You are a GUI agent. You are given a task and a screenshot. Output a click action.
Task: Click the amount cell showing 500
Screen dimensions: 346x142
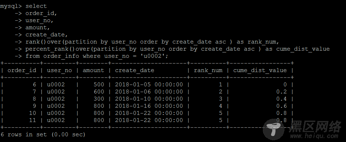point(98,85)
